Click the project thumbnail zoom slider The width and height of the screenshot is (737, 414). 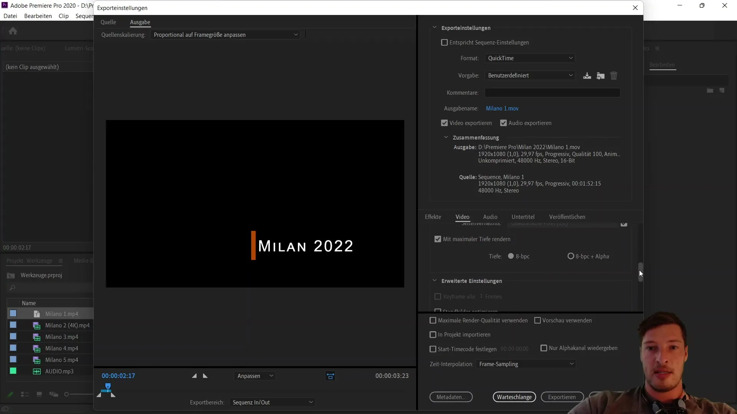(66, 394)
